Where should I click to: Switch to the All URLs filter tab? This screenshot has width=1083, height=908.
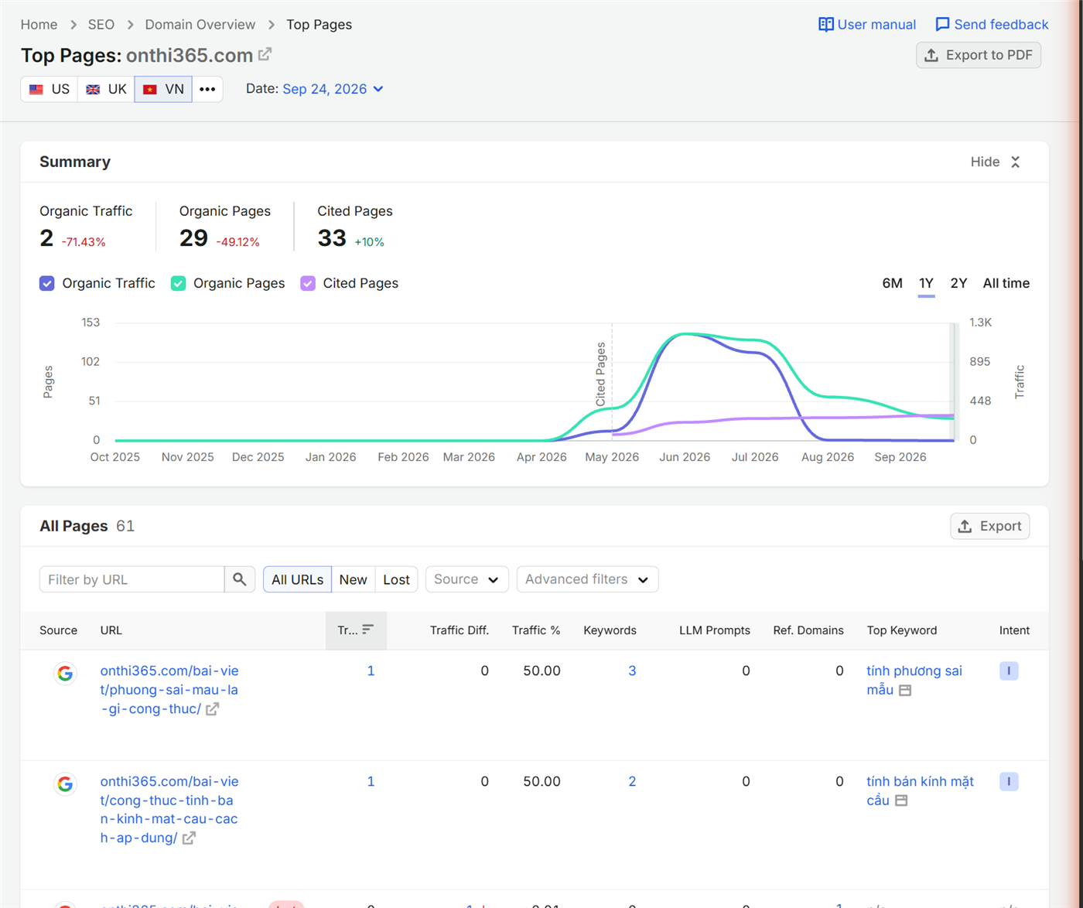(x=297, y=579)
